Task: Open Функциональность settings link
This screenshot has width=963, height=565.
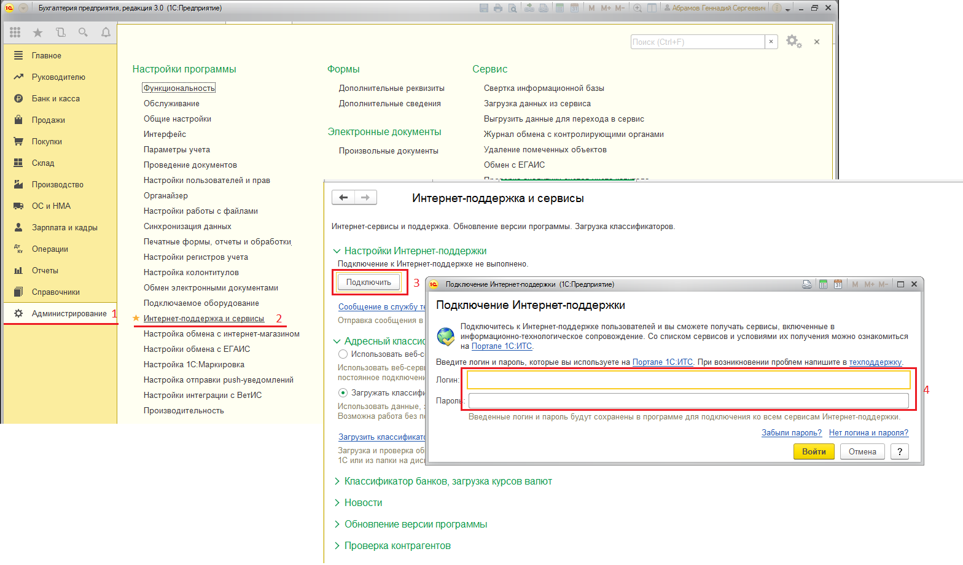Action: click(x=179, y=88)
